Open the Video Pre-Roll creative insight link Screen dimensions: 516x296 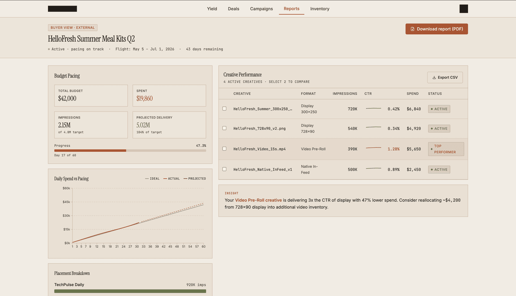click(x=258, y=200)
